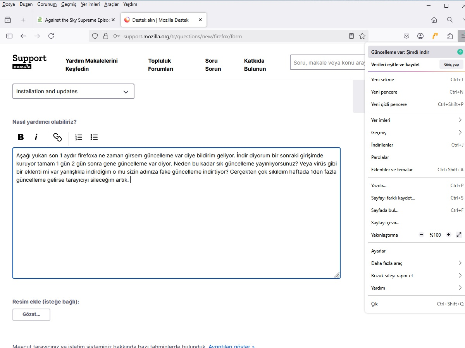Close the Against the Sky Supreme tab
This screenshot has width=465, height=348.
[x=113, y=20]
